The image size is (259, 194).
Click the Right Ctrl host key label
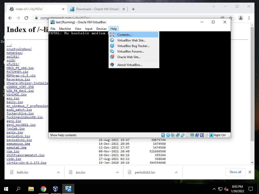pos(220,135)
